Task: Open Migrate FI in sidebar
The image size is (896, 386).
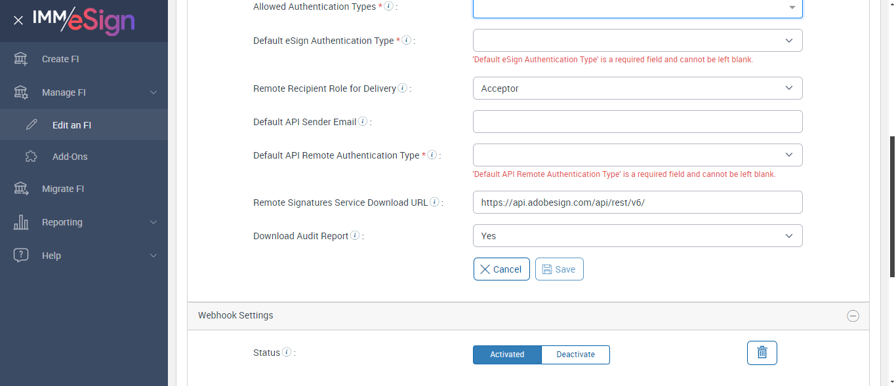Action: pos(63,189)
